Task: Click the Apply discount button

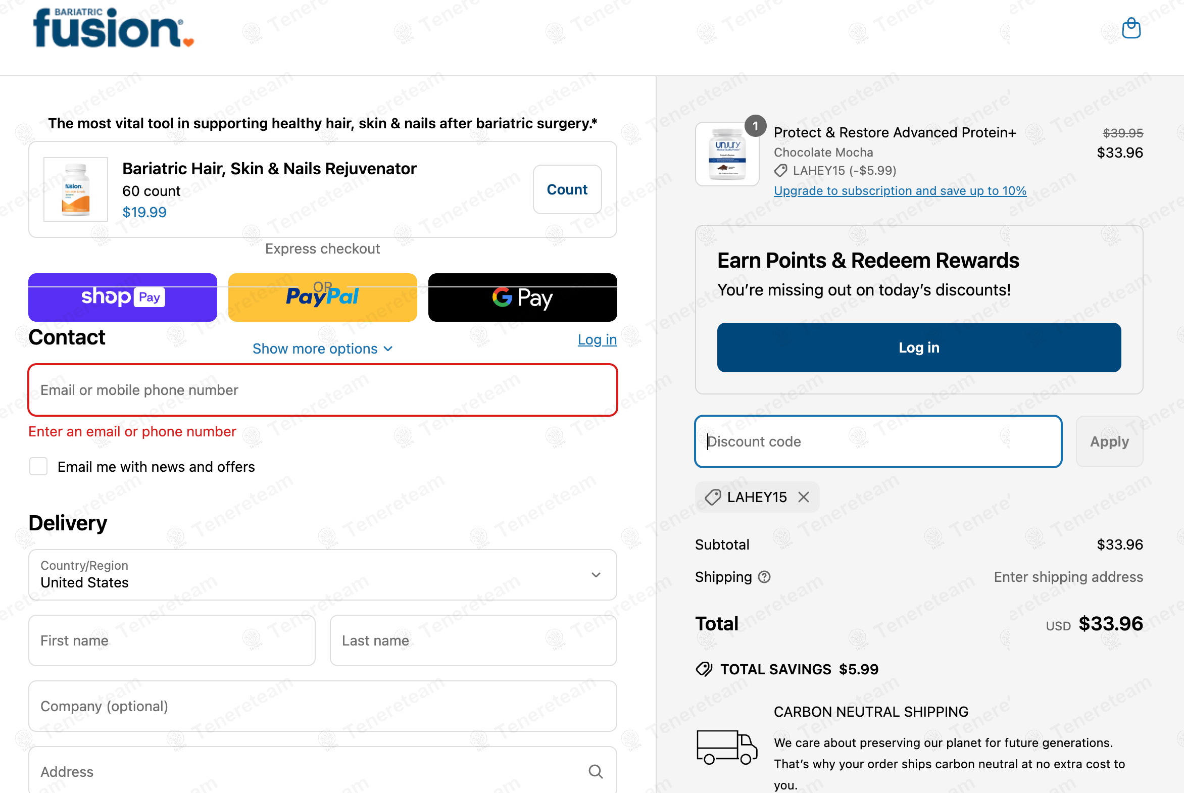Action: point(1109,441)
